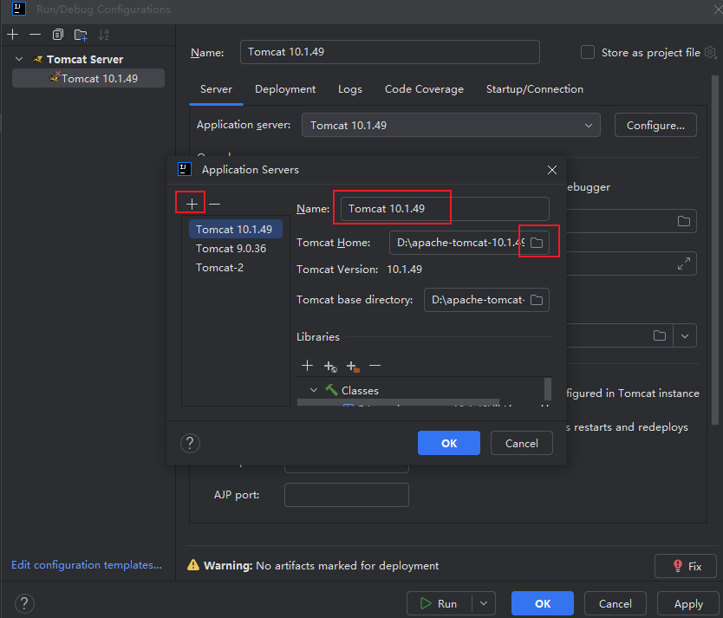Cancel the Run/Debug Configurations dialog
The width and height of the screenshot is (723, 618).
pos(616,603)
